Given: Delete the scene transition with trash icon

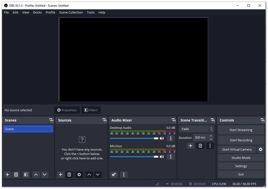Looking at the screenshot, I should pyautogui.click(x=200, y=146).
